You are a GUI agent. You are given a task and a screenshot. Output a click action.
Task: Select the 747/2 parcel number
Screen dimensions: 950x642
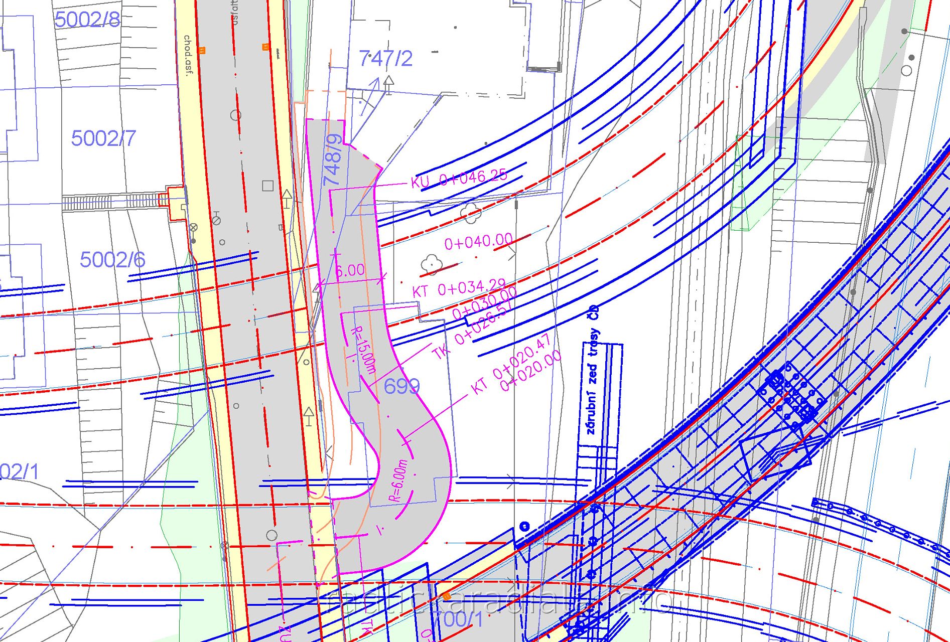click(385, 59)
